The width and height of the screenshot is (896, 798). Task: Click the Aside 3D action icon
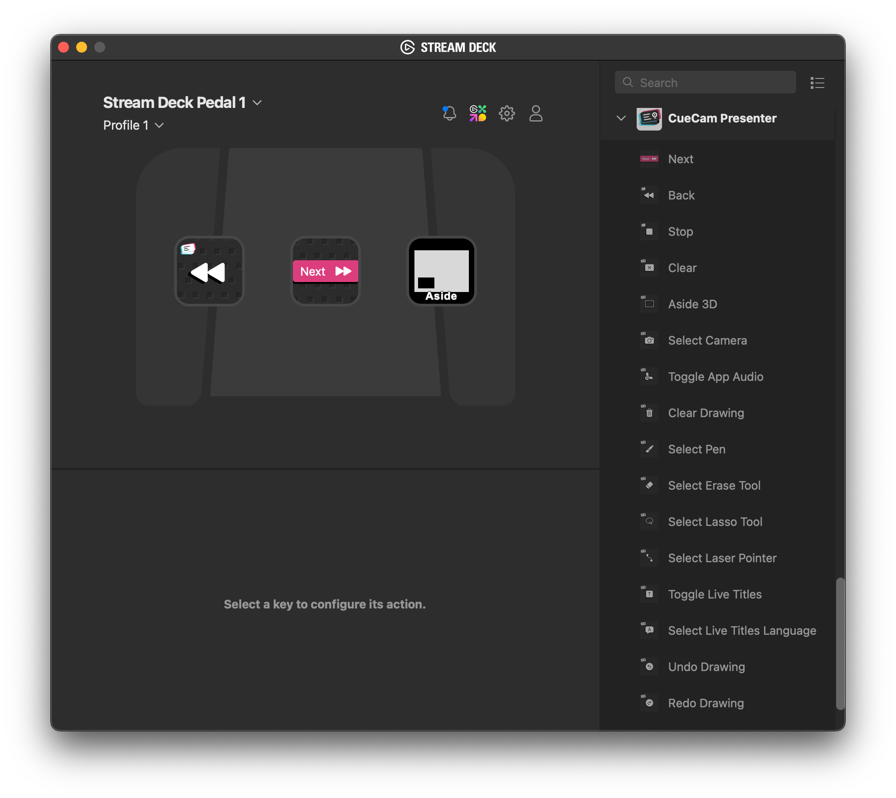[649, 304]
